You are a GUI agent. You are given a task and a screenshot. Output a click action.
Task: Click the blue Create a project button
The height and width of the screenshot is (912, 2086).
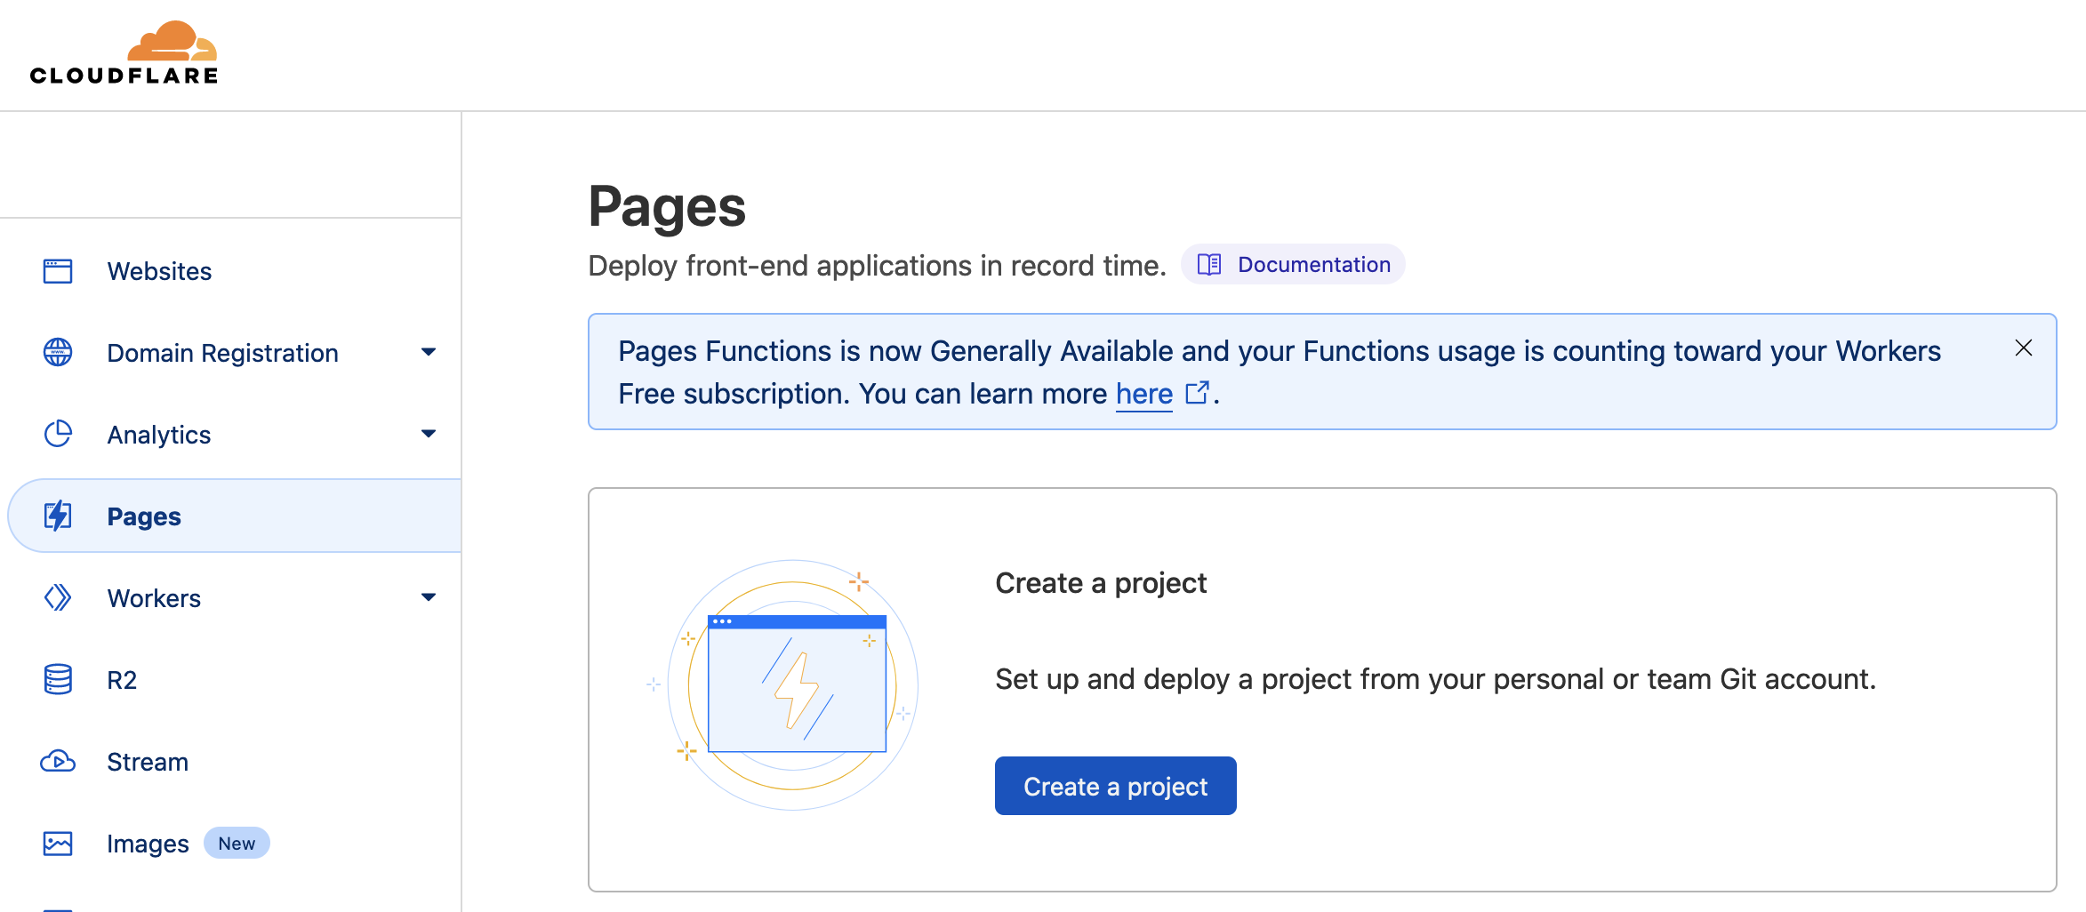coord(1115,786)
